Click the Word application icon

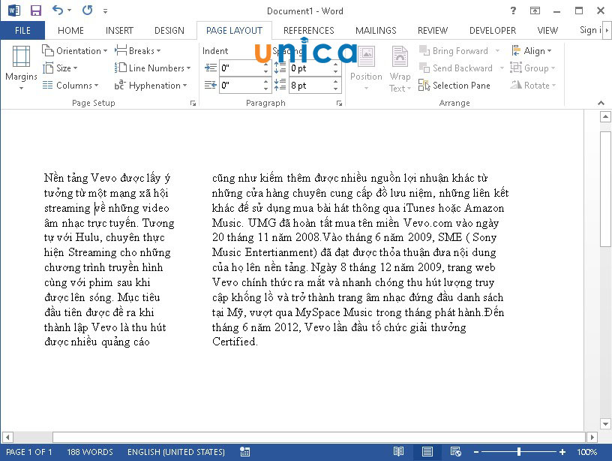(14, 11)
